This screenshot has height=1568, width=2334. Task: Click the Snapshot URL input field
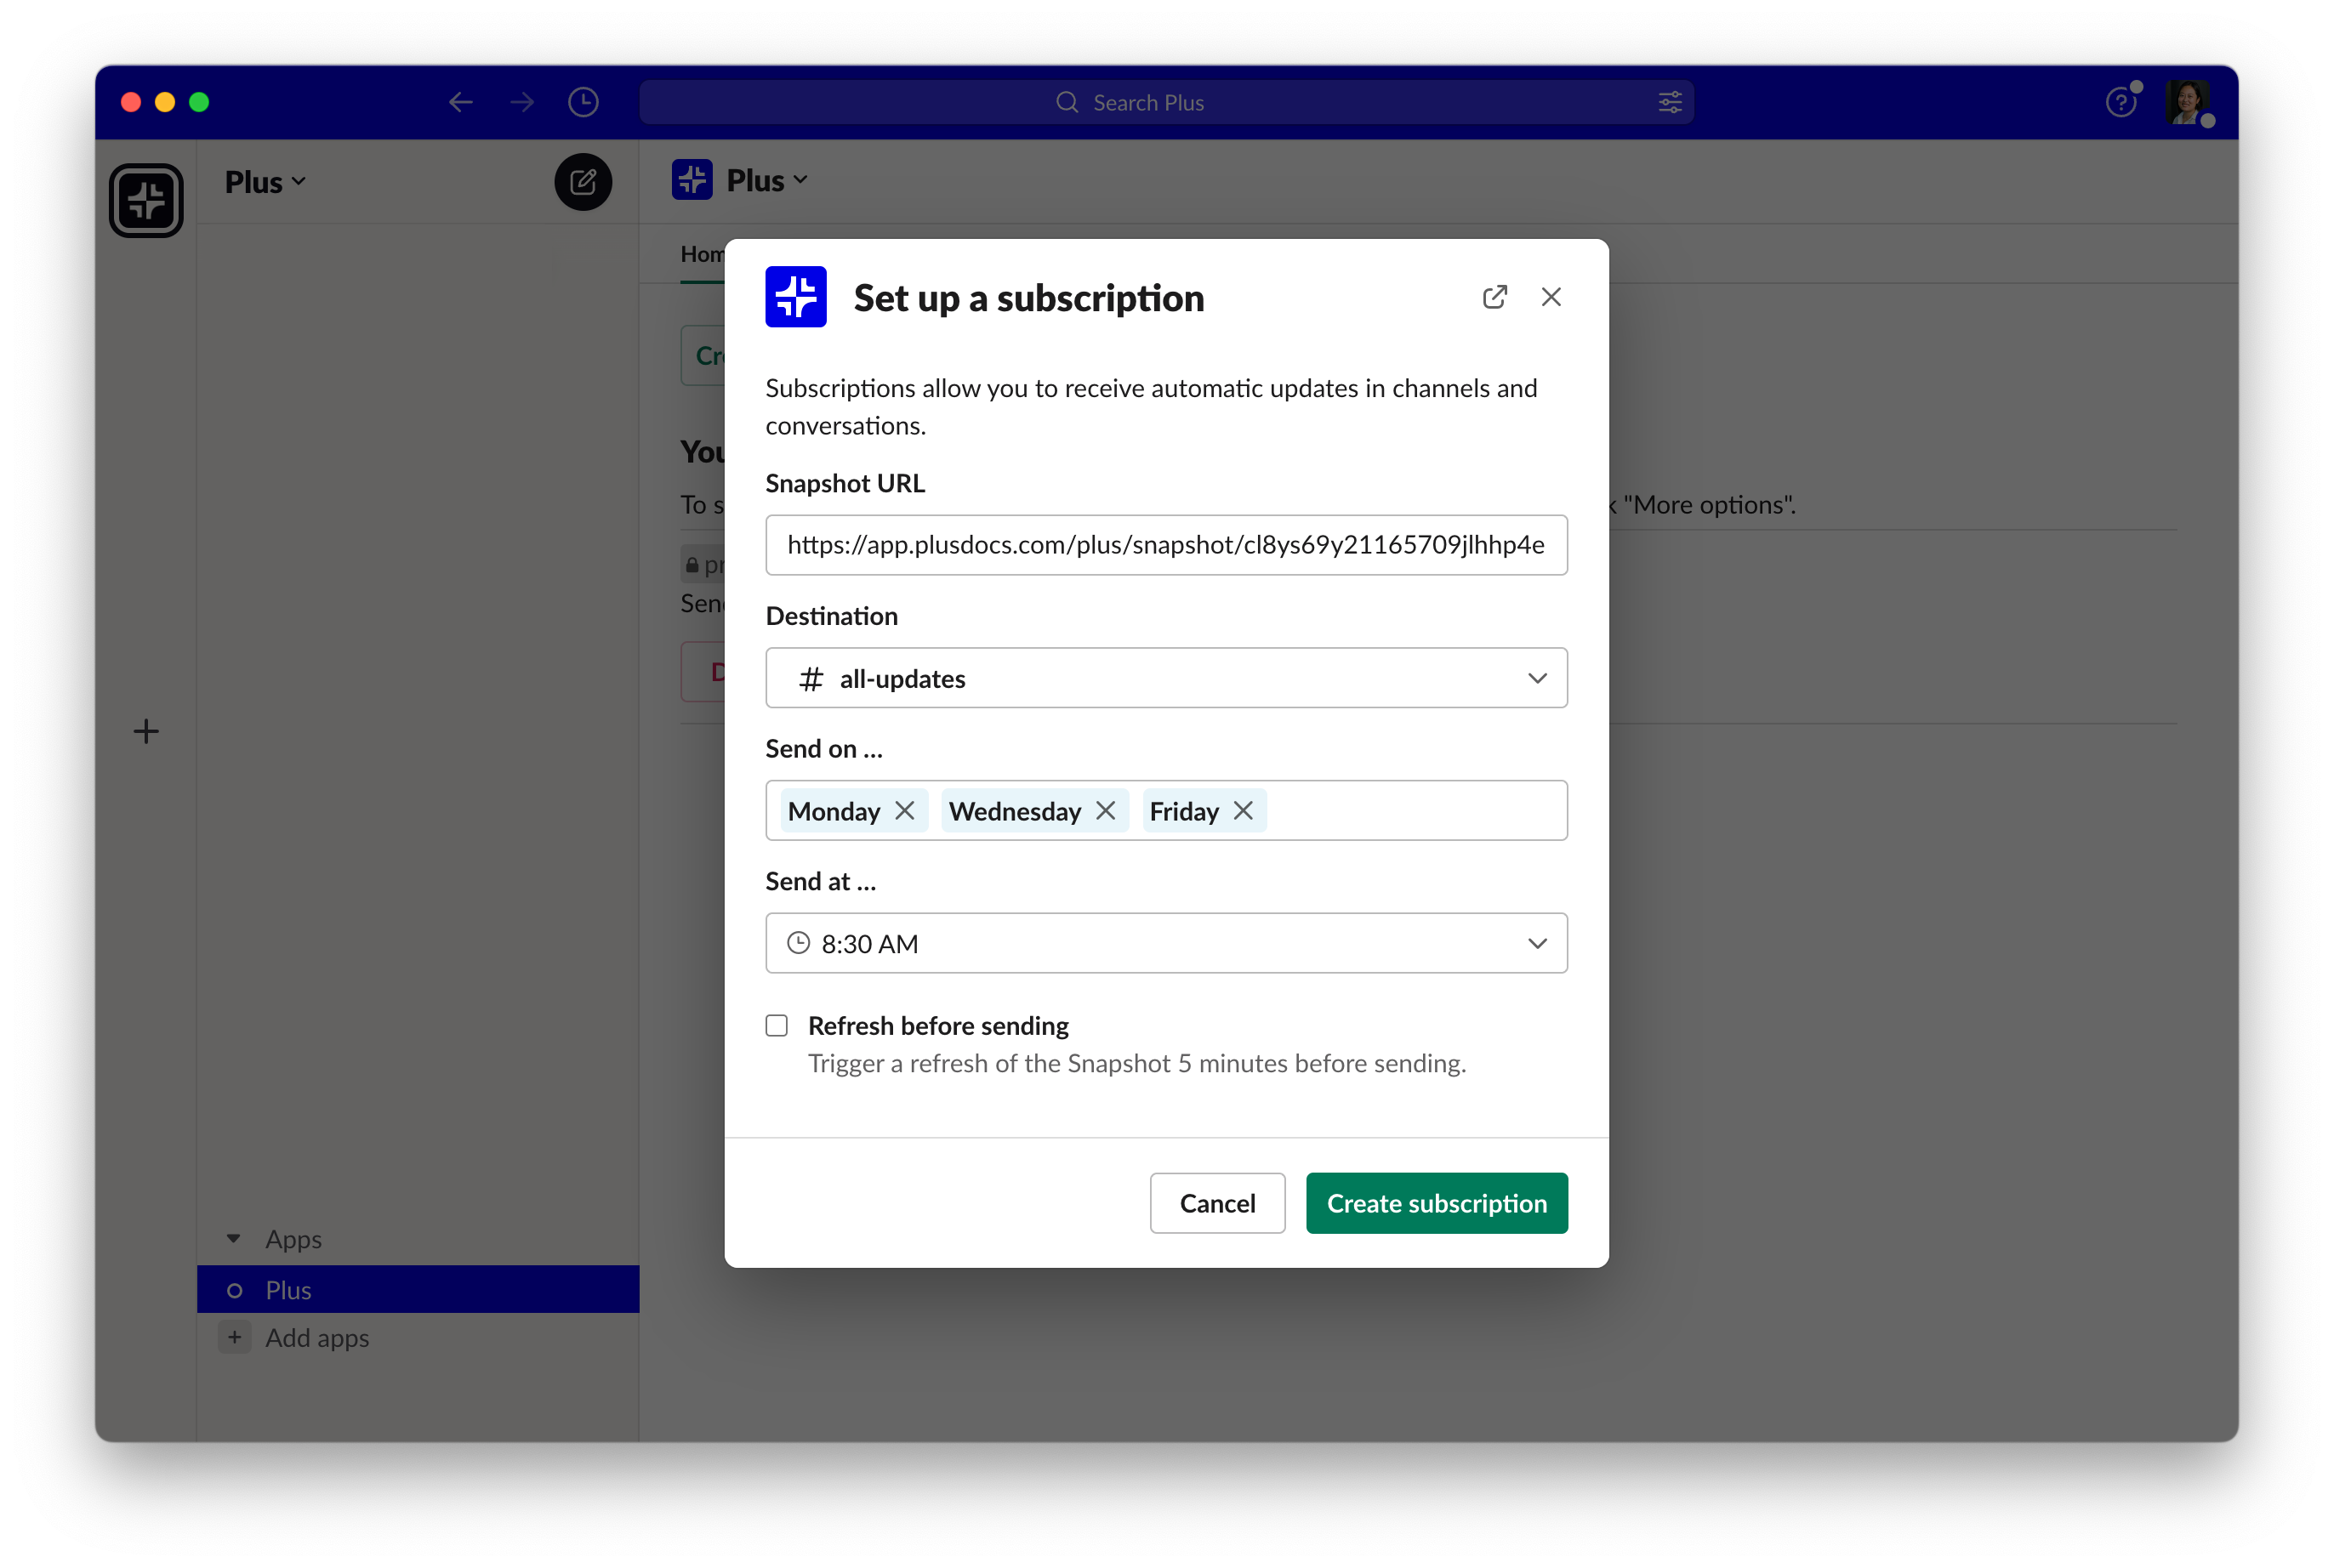(1166, 545)
